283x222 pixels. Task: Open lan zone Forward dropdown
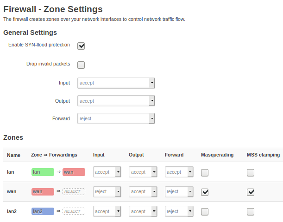tap(179, 172)
